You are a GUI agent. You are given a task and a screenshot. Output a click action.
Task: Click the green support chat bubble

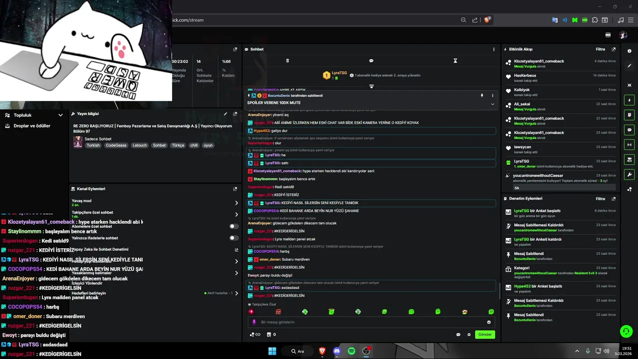(x=626, y=331)
